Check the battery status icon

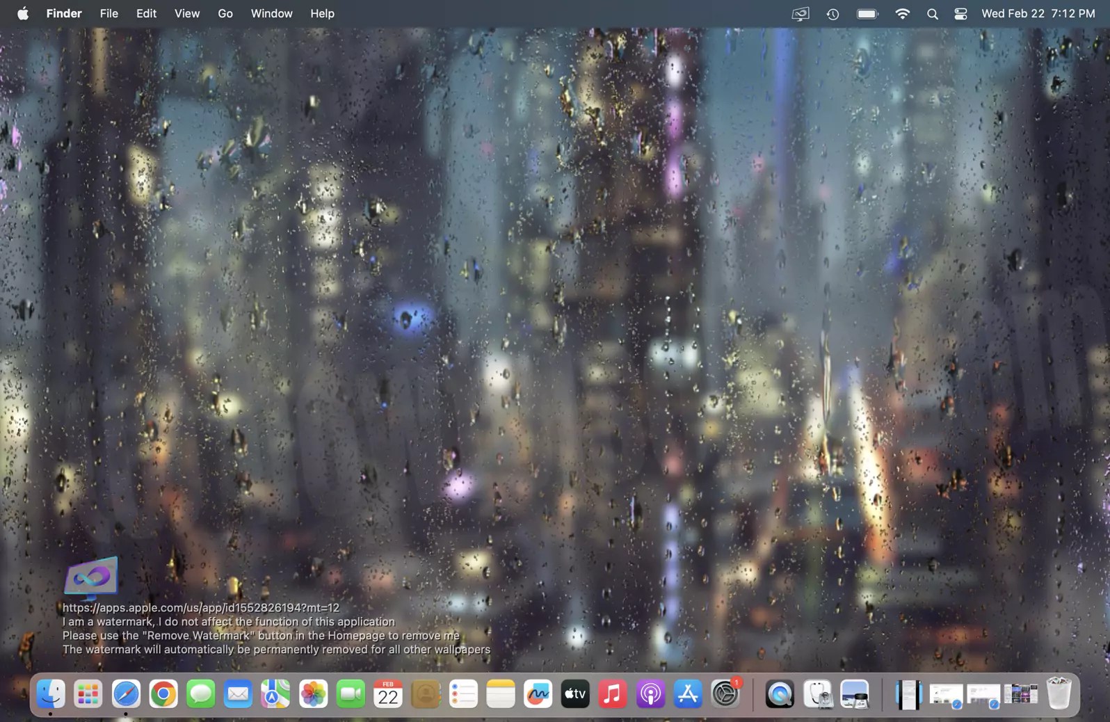click(867, 14)
